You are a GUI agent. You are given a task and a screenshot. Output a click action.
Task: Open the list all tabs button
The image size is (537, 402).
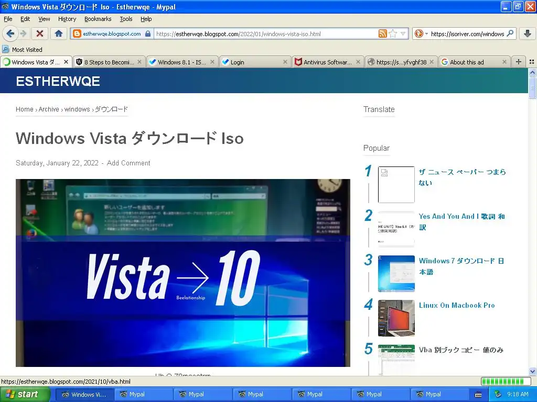click(x=532, y=62)
